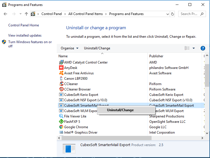Click the horizontal scrollbar left arrow
Viewport: 210px width, 158px height.
point(59,138)
